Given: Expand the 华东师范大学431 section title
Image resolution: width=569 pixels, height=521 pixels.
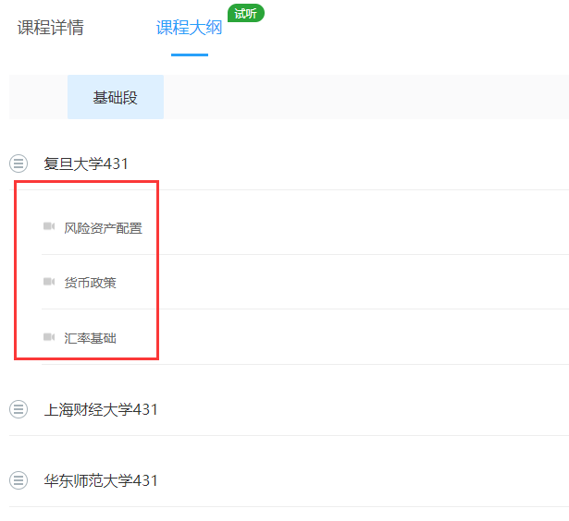Looking at the screenshot, I should tap(101, 480).
